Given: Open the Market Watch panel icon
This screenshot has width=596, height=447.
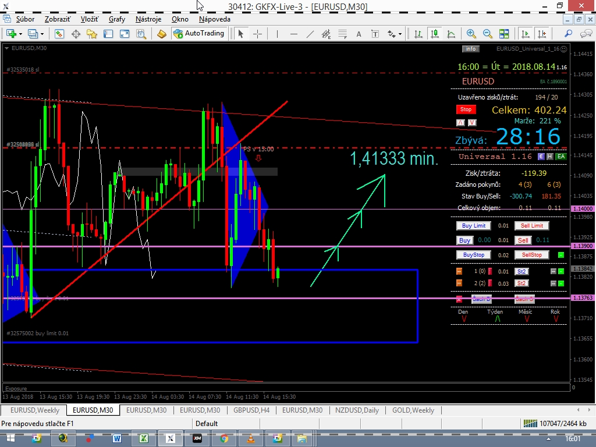Looking at the screenshot, I should [59, 34].
